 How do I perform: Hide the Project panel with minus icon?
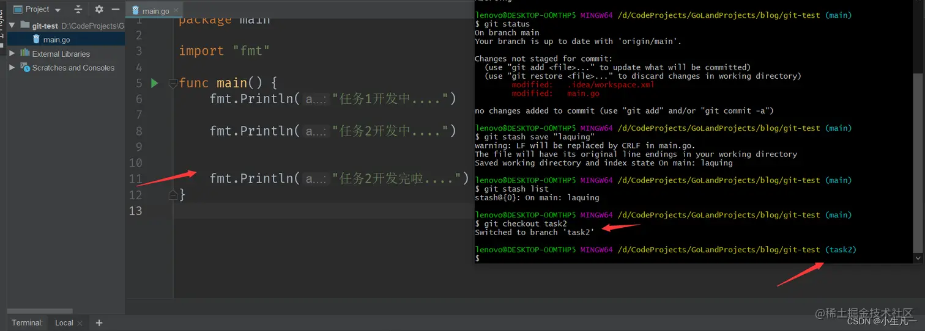[x=116, y=9]
